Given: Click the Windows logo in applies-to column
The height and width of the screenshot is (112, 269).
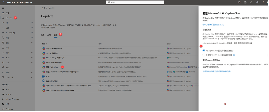Looking at the screenshot, I should pos(187,72).
